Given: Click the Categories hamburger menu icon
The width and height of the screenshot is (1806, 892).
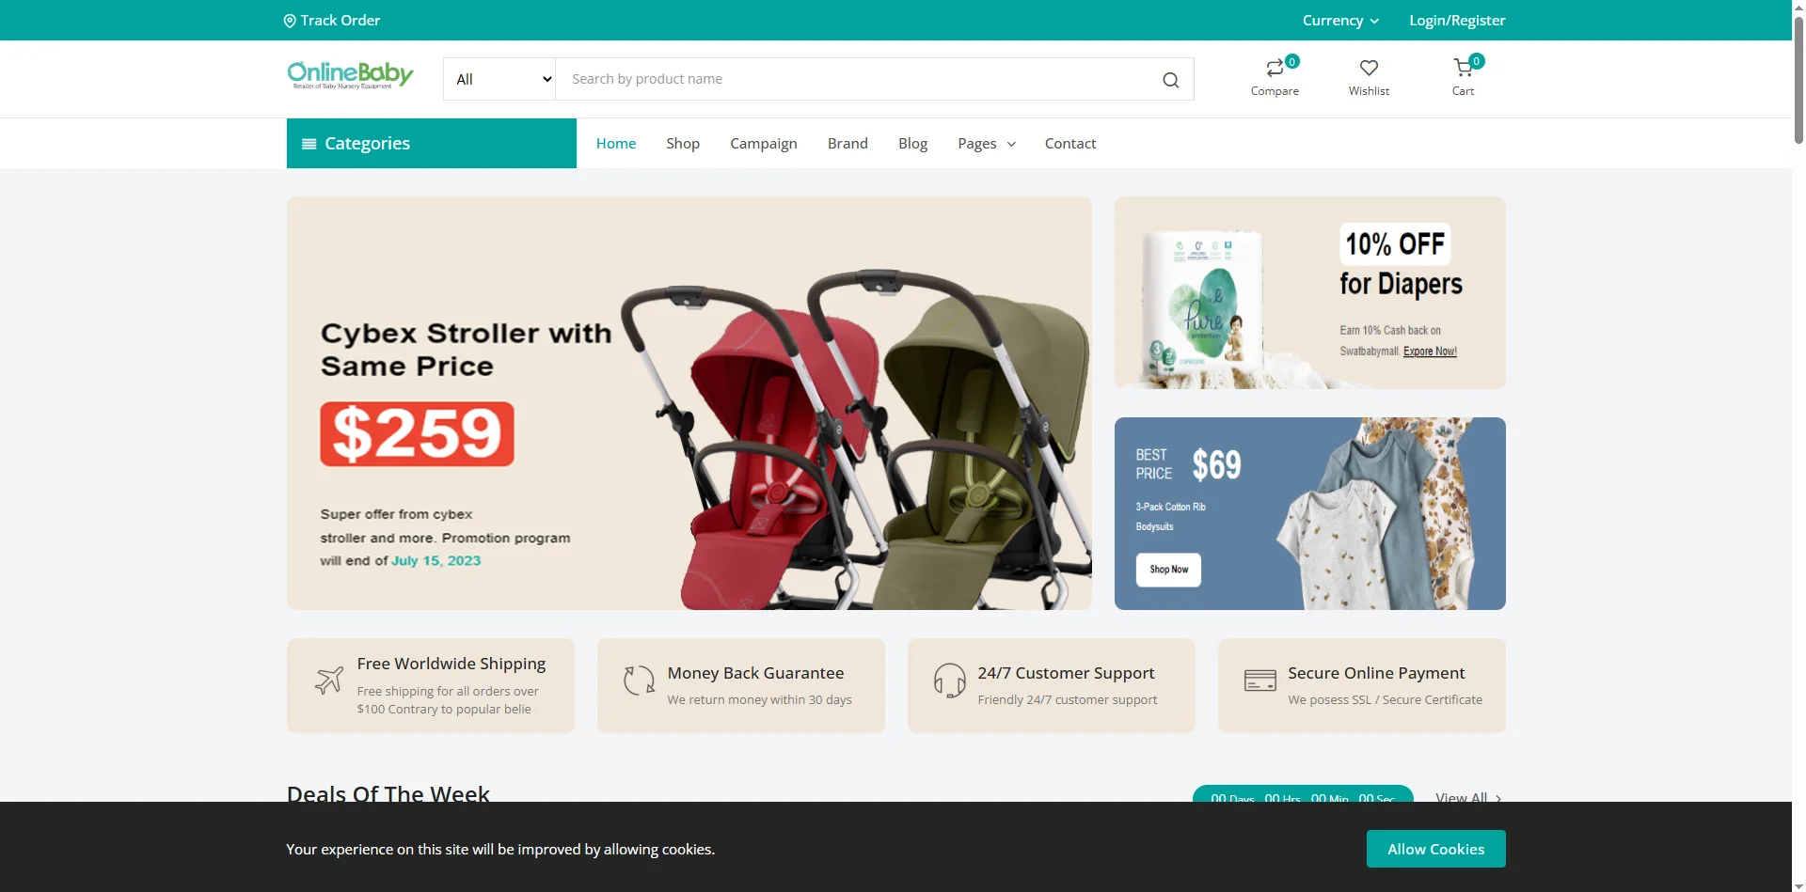Looking at the screenshot, I should coord(309,144).
